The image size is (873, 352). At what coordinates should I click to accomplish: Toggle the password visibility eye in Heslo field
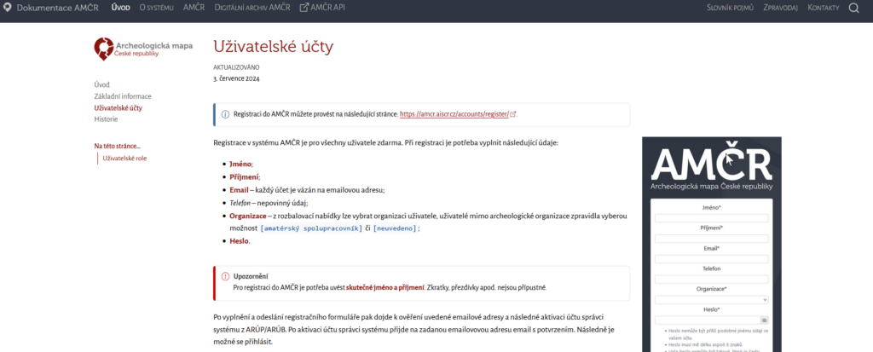coord(765,320)
